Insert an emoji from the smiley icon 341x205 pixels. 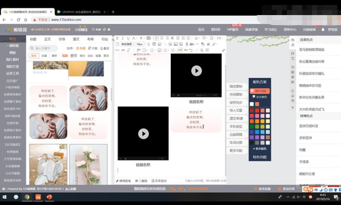click(159, 50)
